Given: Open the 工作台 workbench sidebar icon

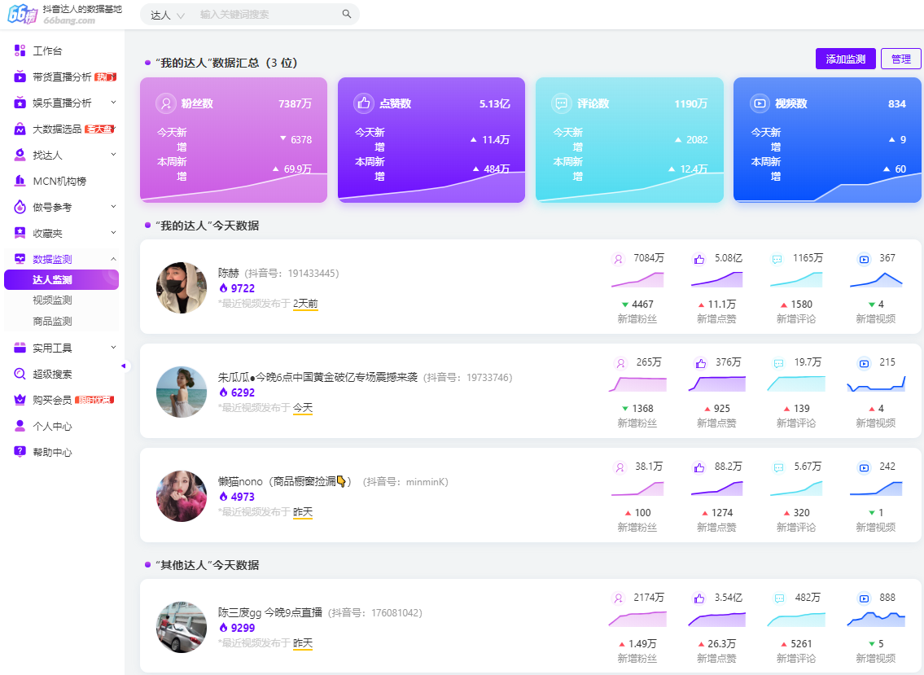Looking at the screenshot, I should click(x=20, y=50).
